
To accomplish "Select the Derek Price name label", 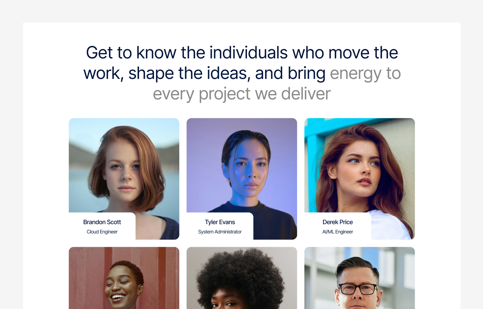I will pyautogui.click(x=338, y=222).
